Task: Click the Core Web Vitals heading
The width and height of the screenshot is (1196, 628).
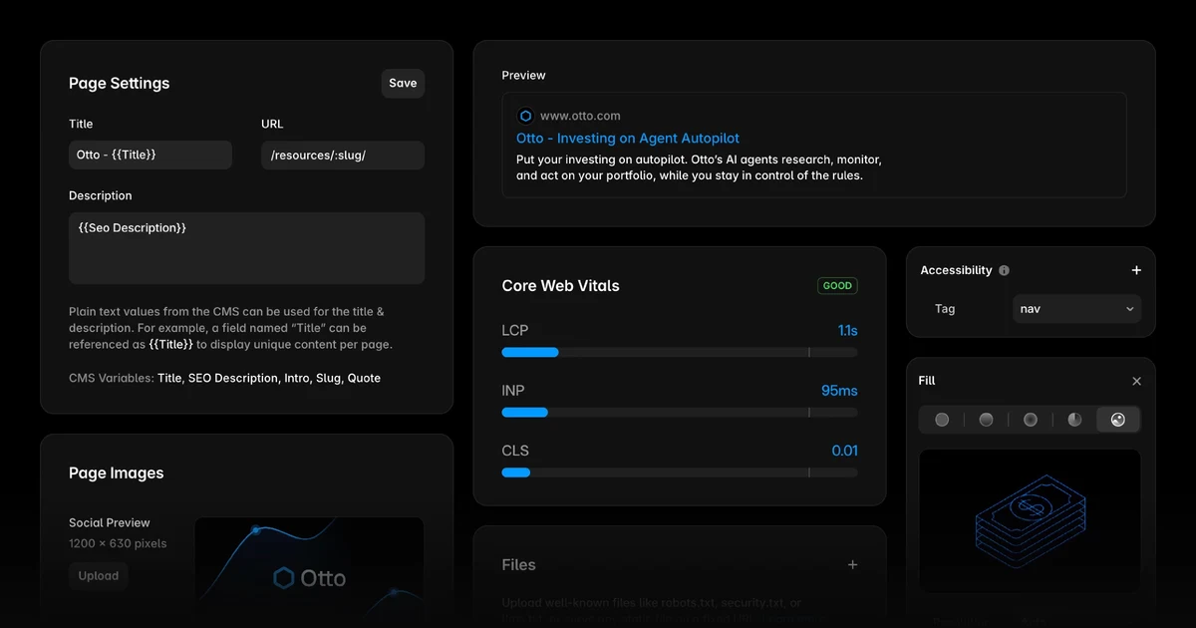Action: click(561, 285)
